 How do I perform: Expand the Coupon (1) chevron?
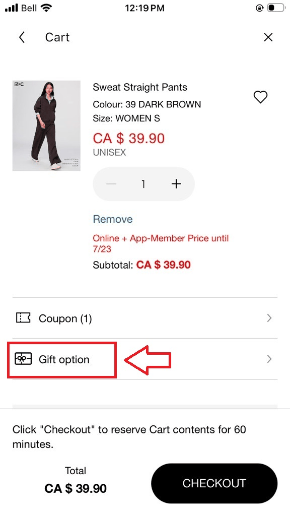pos(269,318)
